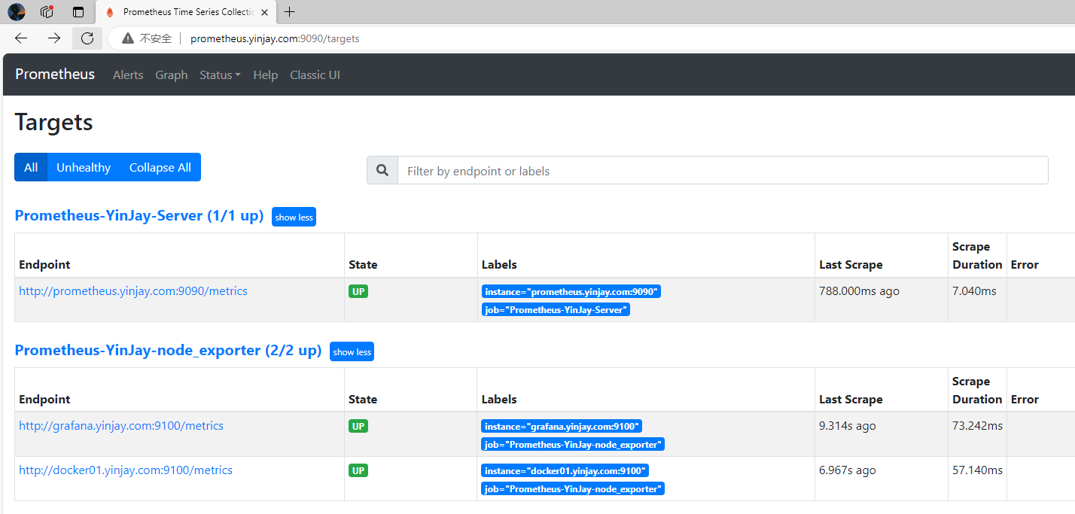Collapse node_exporter group with show less

pyautogui.click(x=352, y=351)
